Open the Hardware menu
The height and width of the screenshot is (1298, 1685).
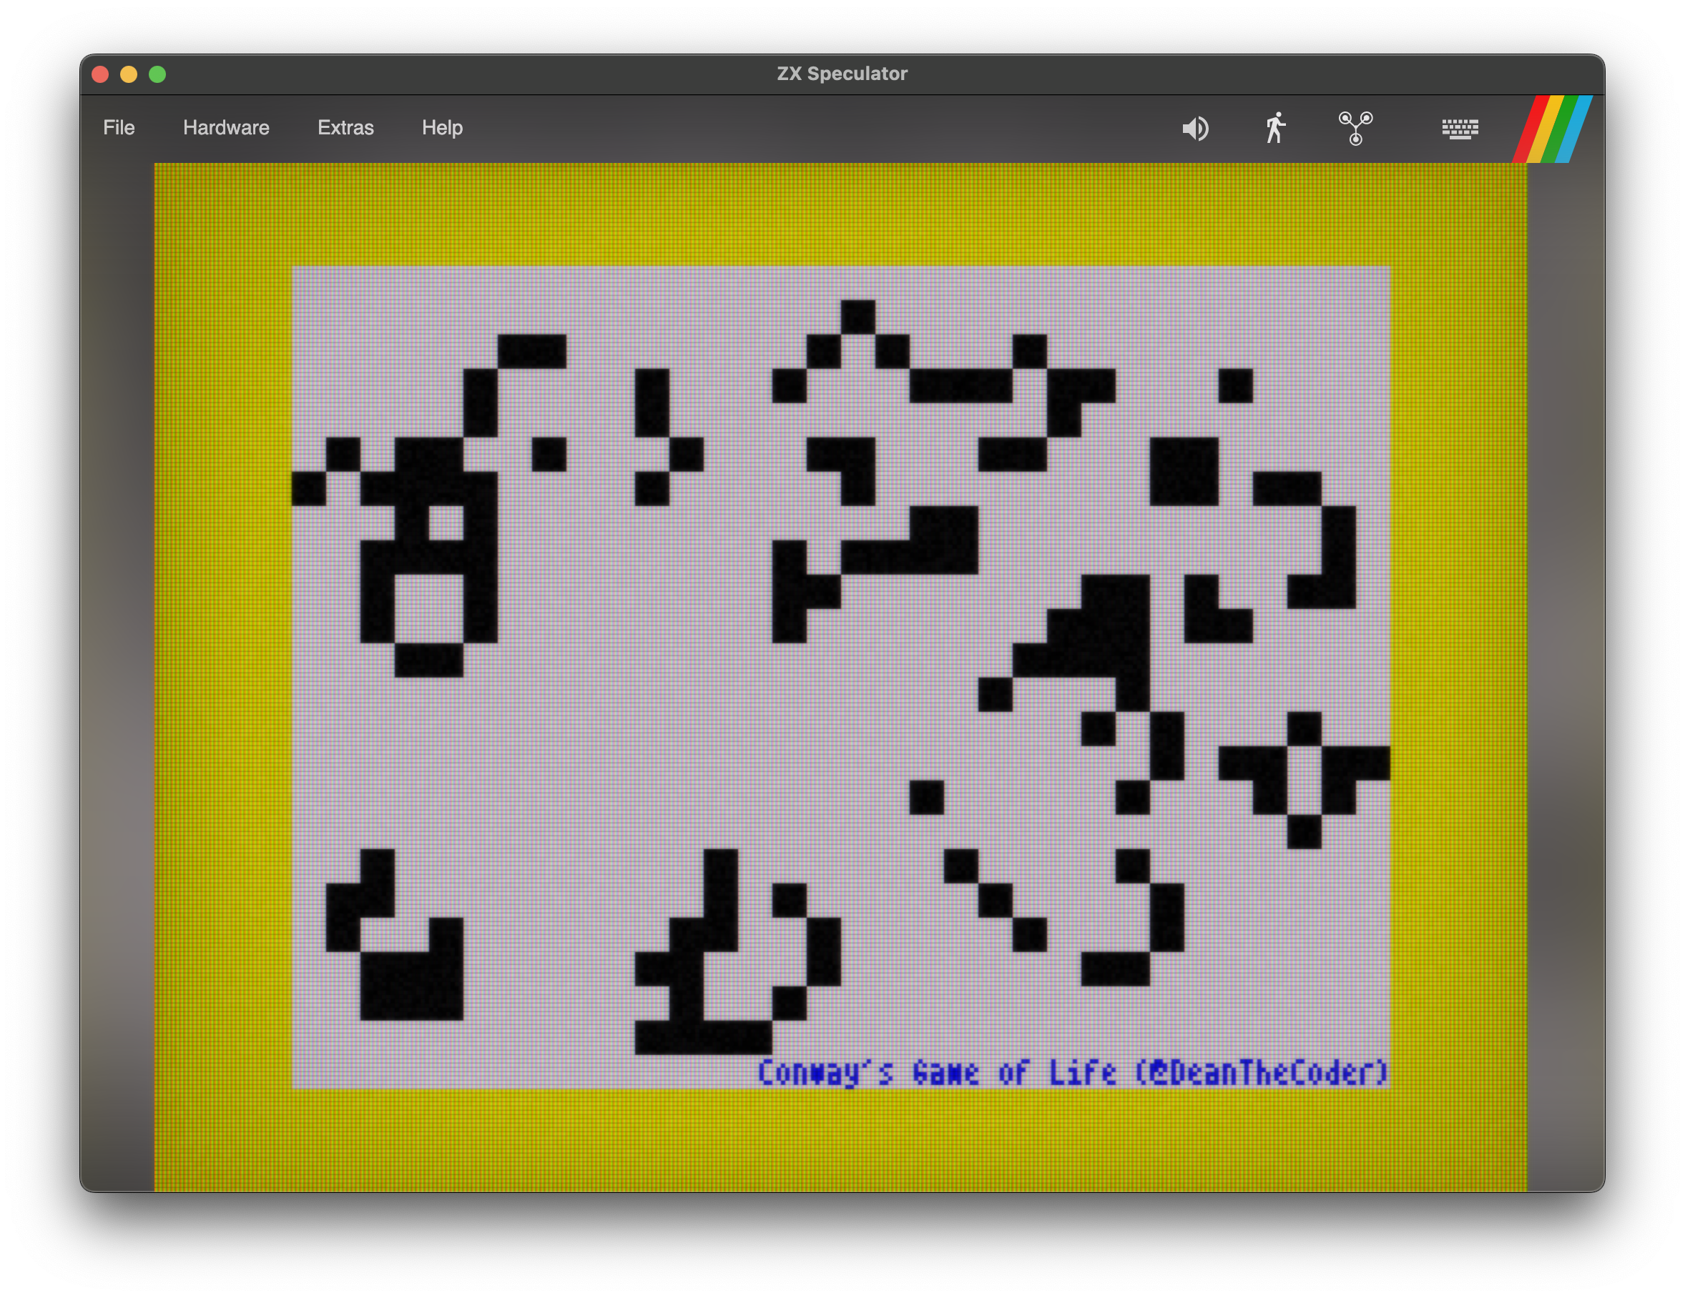226,128
